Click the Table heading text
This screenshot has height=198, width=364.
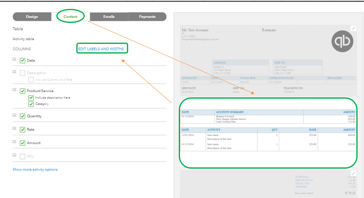click(x=18, y=29)
